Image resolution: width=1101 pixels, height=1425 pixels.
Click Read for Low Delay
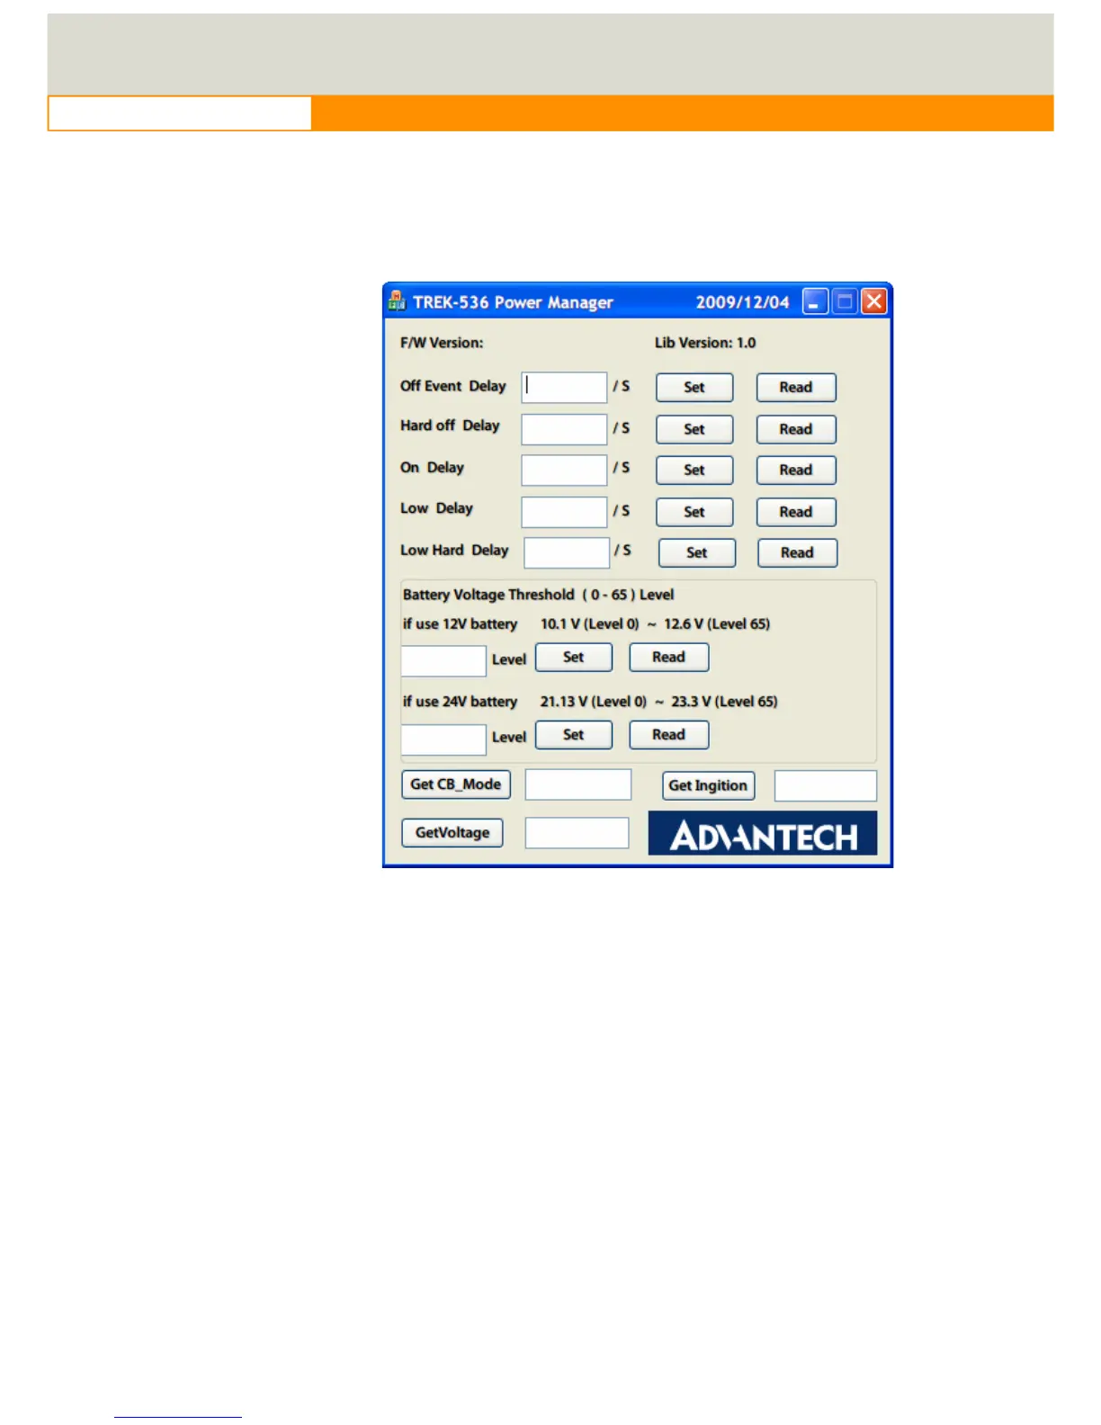[x=796, y=513]
